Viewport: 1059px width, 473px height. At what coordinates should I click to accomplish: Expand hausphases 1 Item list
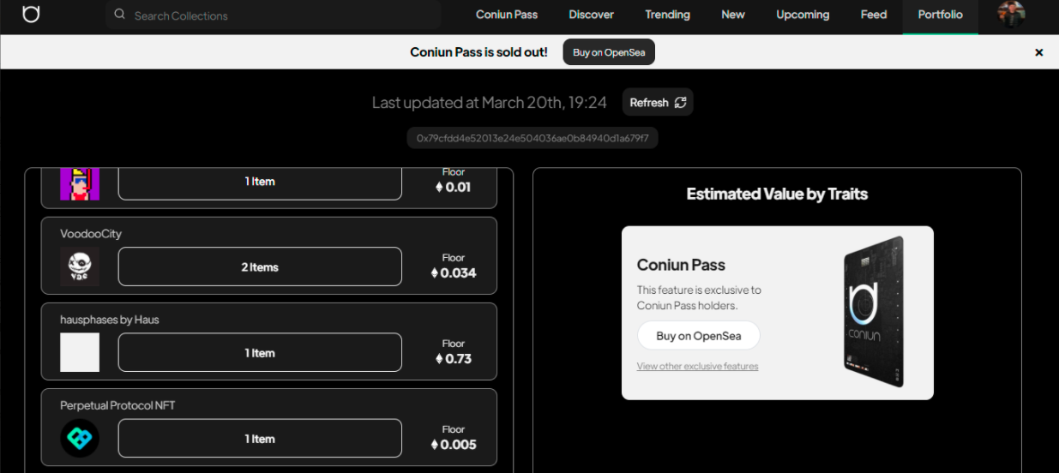(260, 352)
